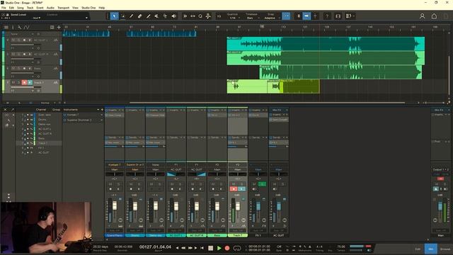
Task: Mute the AC GUIT L arrangement track
Action: pyautogui.click(x=13, y=40)
